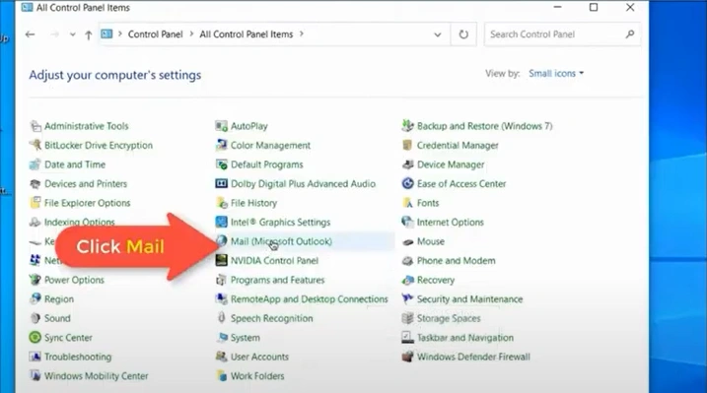Click the Troubleshooting icon

[x=35, y=357]
